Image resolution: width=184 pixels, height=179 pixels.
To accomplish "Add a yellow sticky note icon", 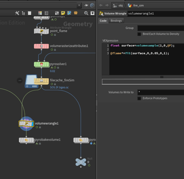I will (63, 13).
